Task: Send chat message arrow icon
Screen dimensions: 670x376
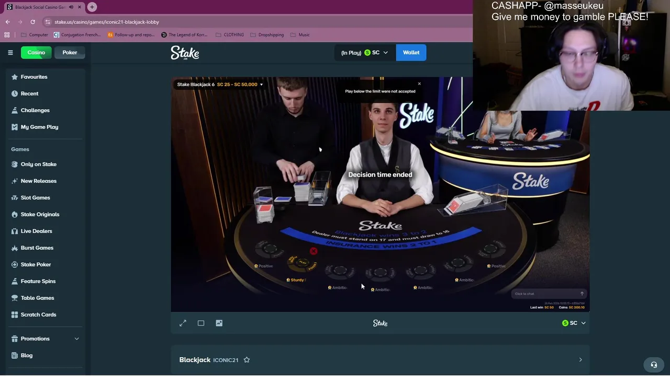Action: [x=582, y=293]
